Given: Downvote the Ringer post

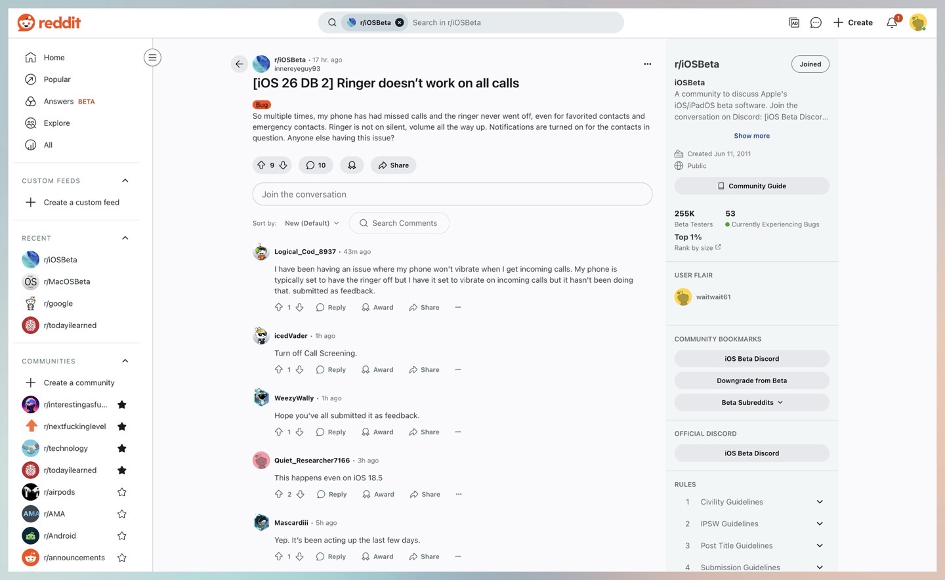Looking at the screenshot, I should pyautogui.click(x=283, y=165).
